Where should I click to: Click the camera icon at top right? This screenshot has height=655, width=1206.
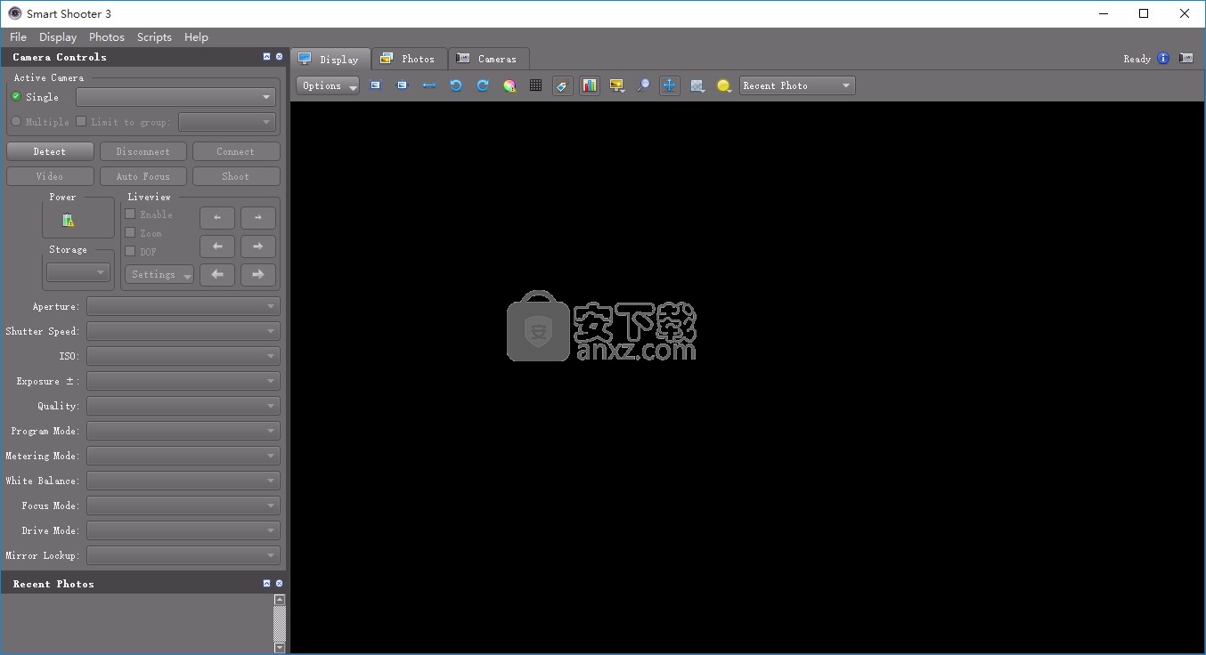(x=1186, y=59)
